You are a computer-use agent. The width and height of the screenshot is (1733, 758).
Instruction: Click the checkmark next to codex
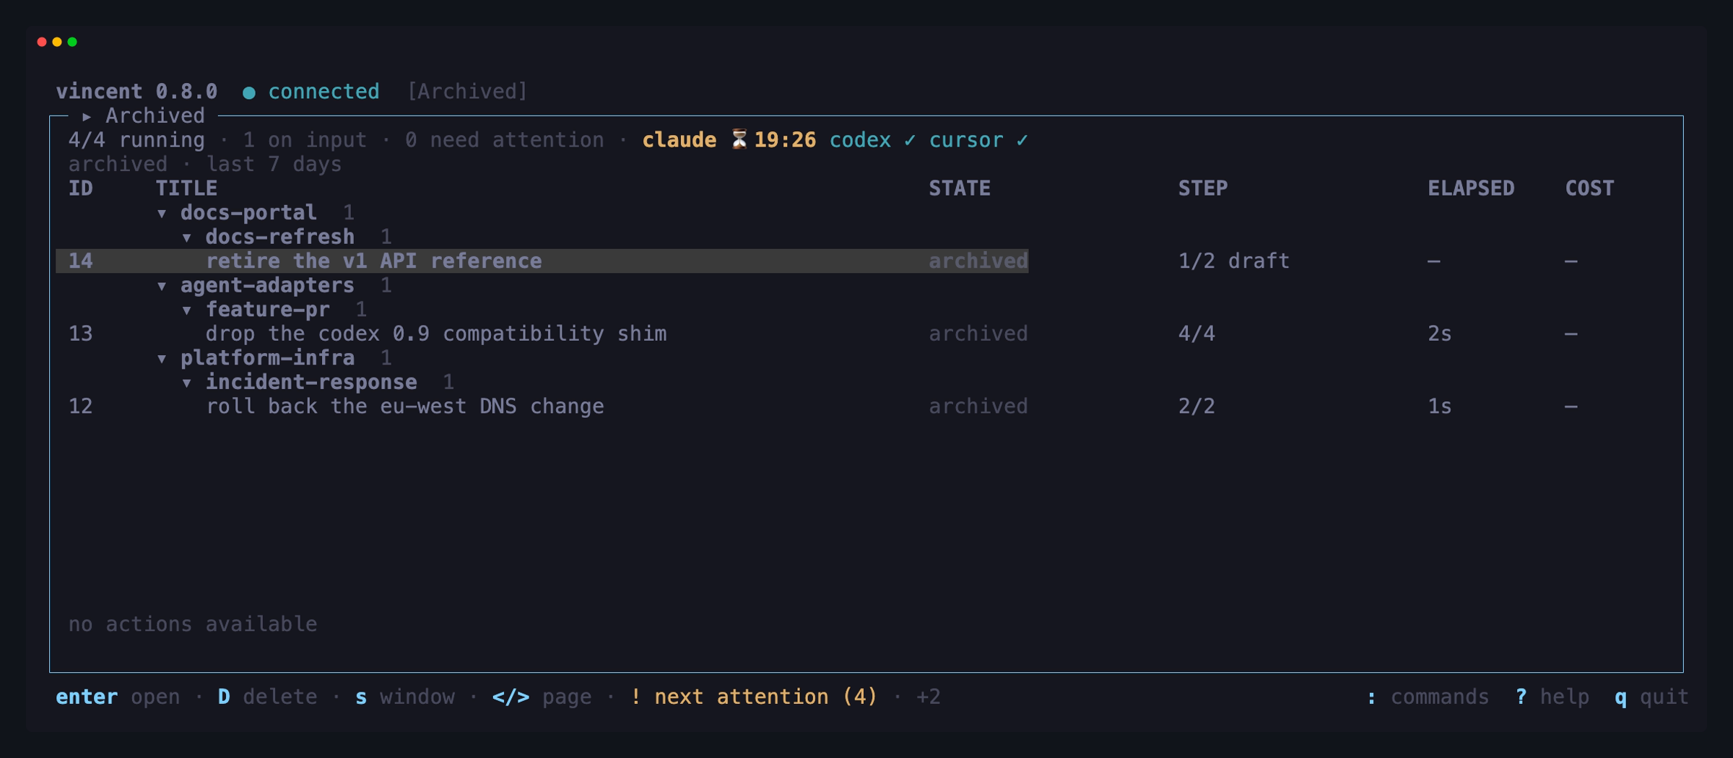[x=910, y=140]
